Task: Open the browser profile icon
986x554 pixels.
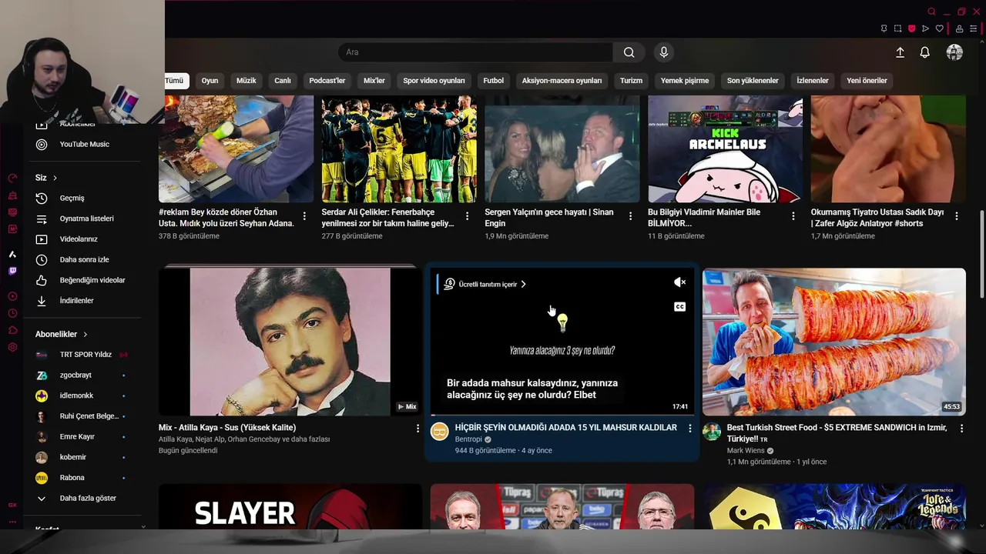Action: [x=959, y=28]
